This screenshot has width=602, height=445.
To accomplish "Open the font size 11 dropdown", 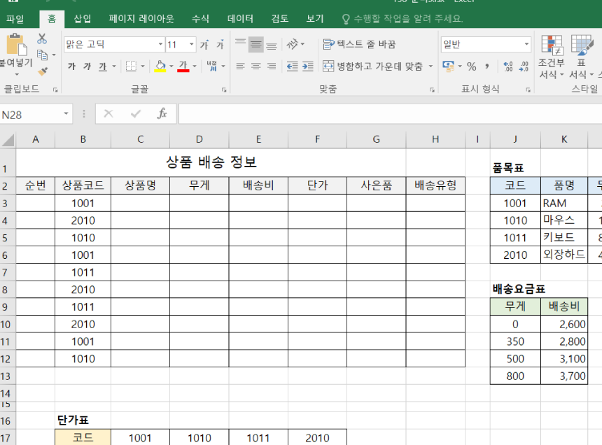I will click(192, 45).
